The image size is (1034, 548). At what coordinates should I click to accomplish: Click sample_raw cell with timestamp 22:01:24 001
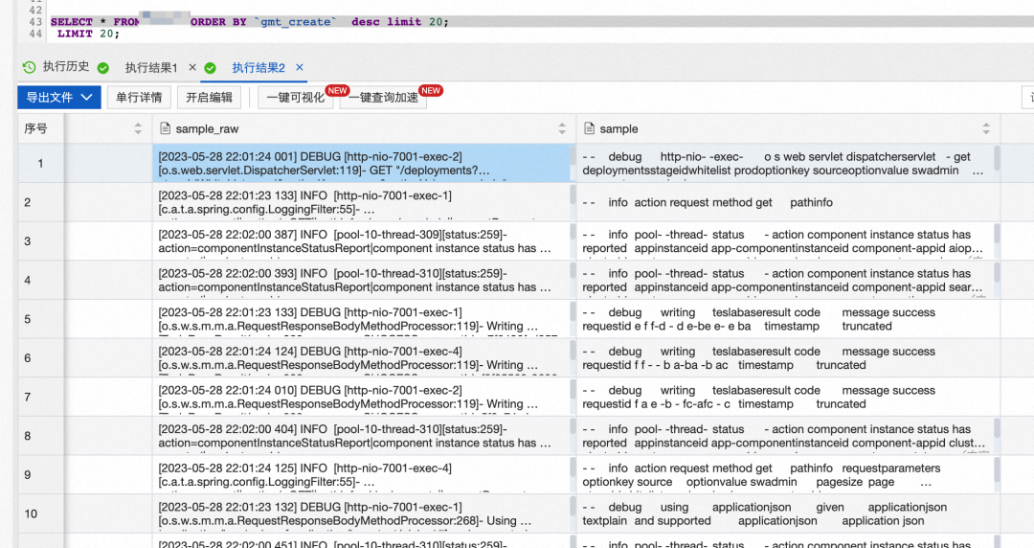pyautogui.click(x=362, y=163)
